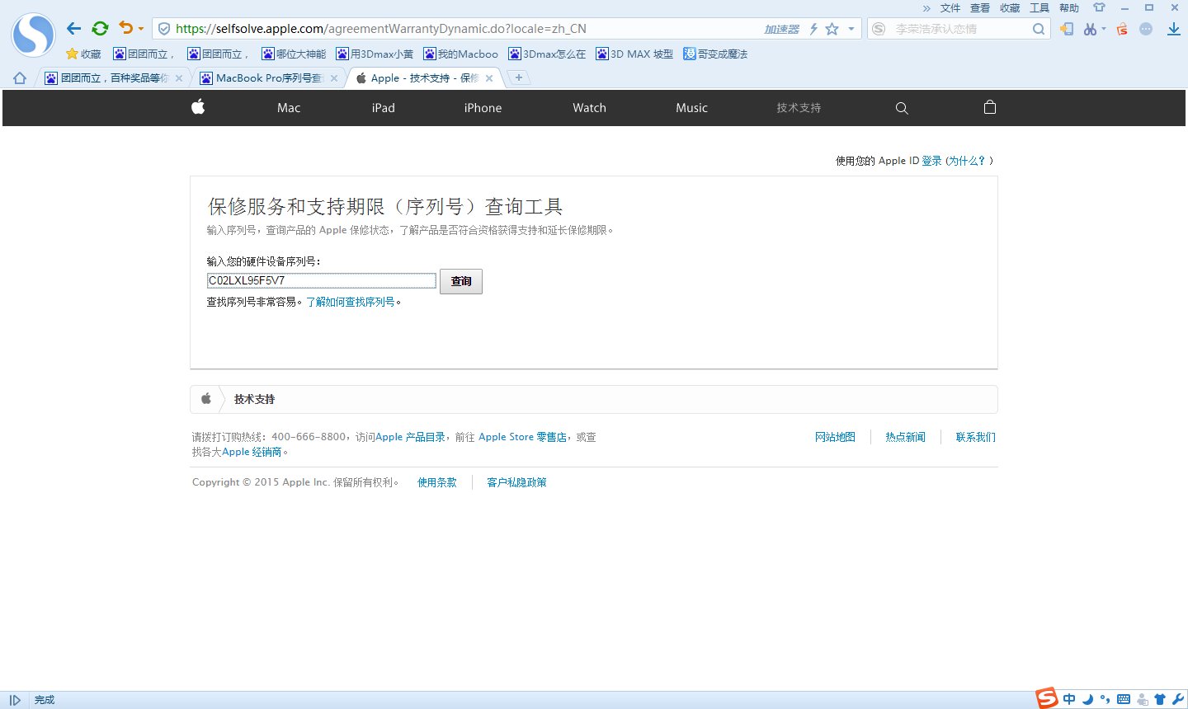Click the serial number input field
This screenshot has height=709, width=1188.
321,280
